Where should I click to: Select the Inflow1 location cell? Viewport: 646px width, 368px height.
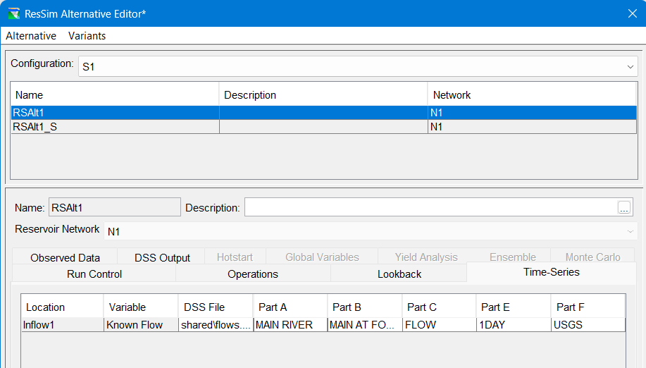tap(62, 325)
